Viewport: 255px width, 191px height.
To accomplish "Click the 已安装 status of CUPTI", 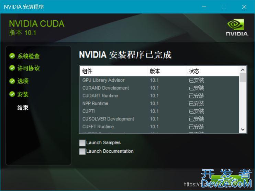I will [197, 111].
